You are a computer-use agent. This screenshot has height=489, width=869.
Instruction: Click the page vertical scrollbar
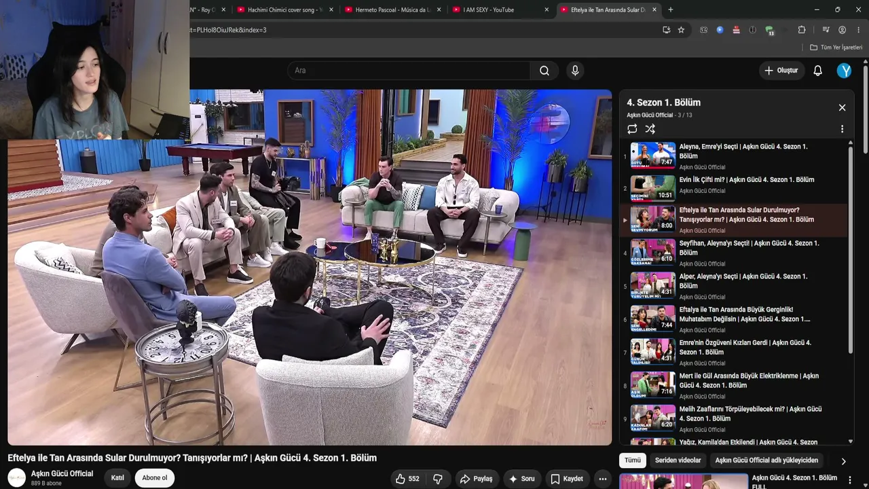pos(866,109)
